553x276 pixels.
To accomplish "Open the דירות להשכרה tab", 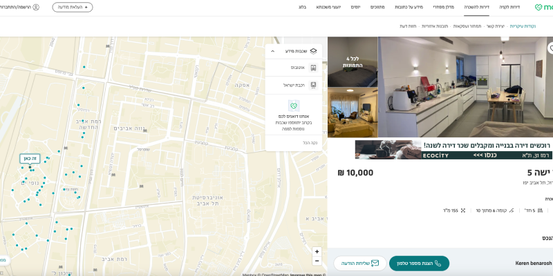I will [x=476, y=7].
